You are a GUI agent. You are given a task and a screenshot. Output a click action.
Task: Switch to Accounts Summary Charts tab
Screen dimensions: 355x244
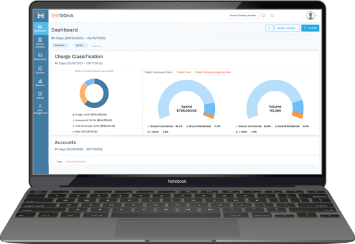[x=76, y=162]
